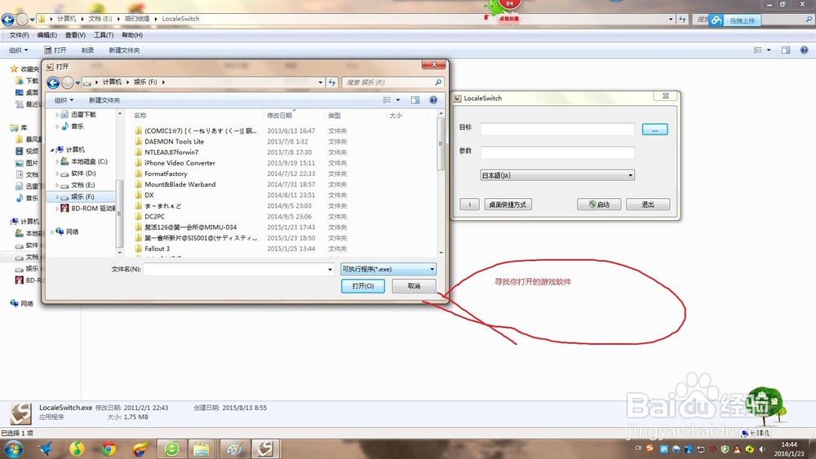Select 文档 (E:) in Open dialog tree
The height and width of the screenshot is (459, 816).
[x=82, y=185]
